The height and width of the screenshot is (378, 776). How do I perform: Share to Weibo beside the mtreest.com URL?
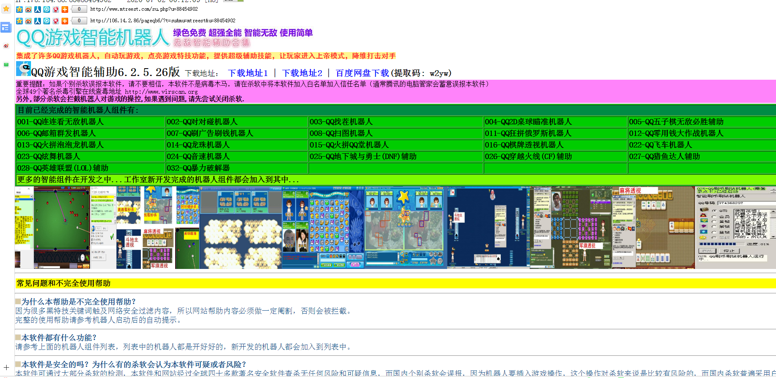point(29,10)
